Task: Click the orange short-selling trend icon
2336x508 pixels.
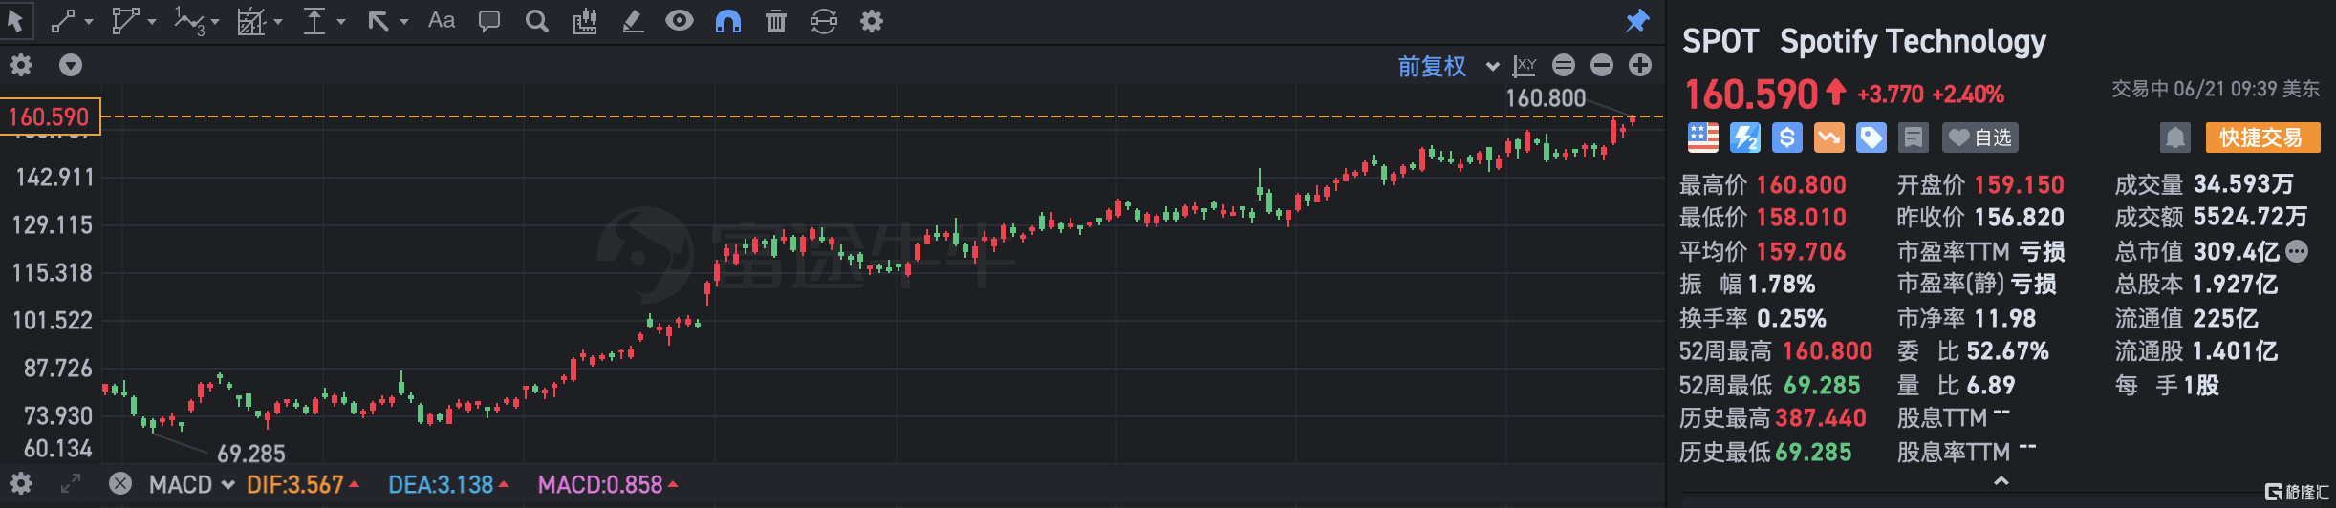Action: pos(1828,138)
